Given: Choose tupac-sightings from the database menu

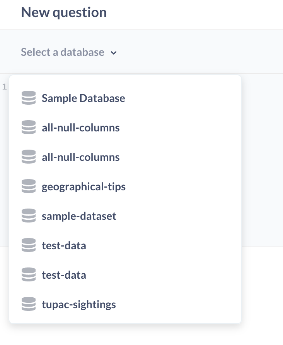Looking at the screenshot, I should (78, 304).
